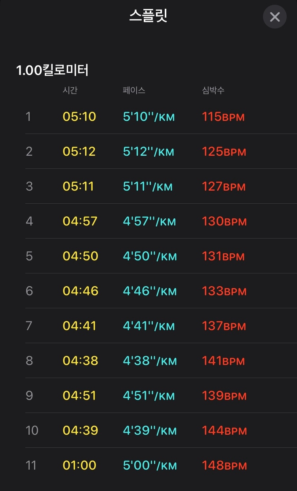Select split 1 time 05:10
The width and height of the screenshot is (297, 491).
click(x=79, y=117)
